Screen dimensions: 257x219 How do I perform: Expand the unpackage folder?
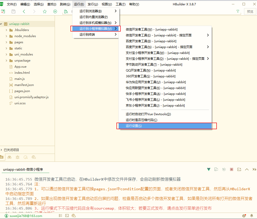coord(6,61)
